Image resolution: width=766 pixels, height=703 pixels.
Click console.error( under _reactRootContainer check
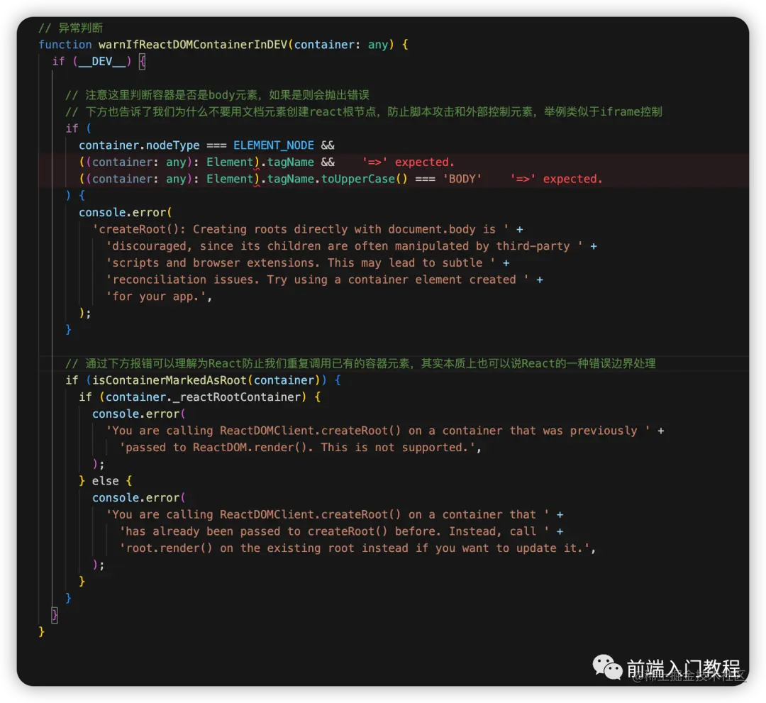tap(139, 414)
